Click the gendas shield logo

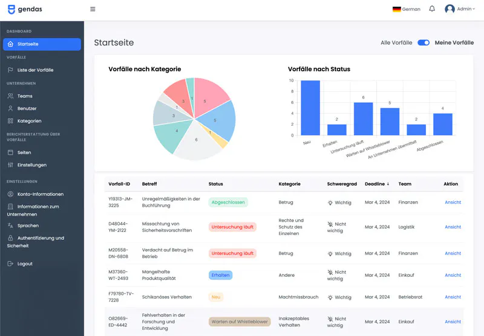click(11, 9)
